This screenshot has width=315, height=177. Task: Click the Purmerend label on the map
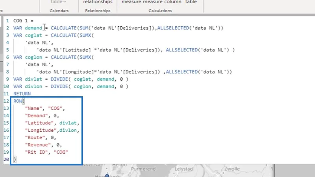(x=143, y=169)
